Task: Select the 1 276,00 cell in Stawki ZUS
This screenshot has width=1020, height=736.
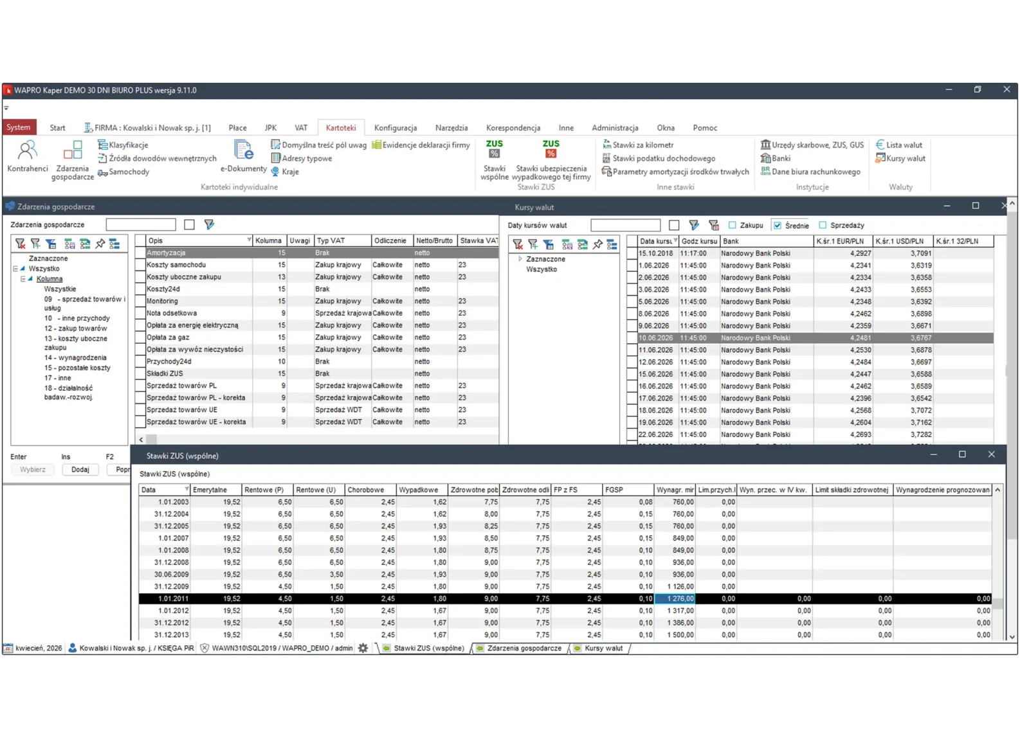Action: tap(675, 599)
